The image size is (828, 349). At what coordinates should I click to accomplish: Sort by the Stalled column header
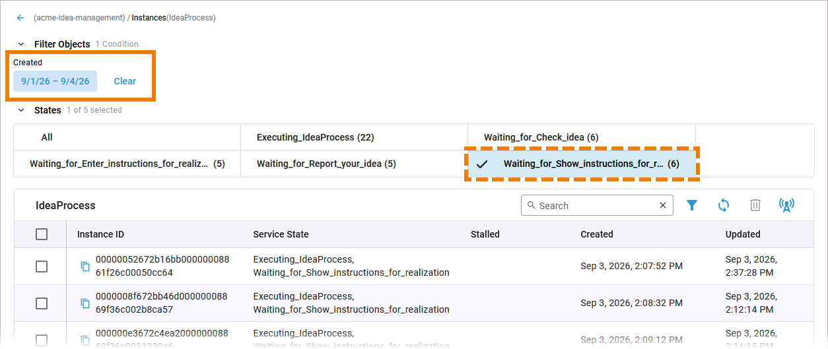click(485, 234)
